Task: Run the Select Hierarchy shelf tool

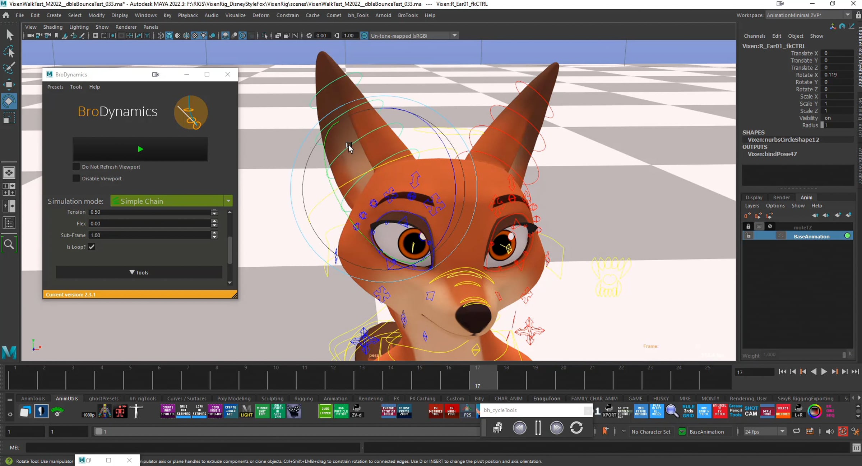Action: point(783,411)
